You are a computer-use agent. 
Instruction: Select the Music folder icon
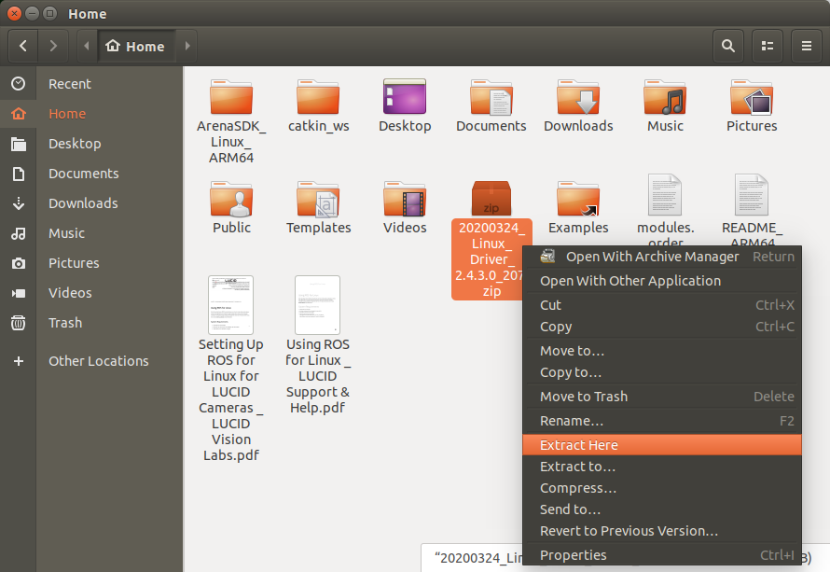point(665,98)
